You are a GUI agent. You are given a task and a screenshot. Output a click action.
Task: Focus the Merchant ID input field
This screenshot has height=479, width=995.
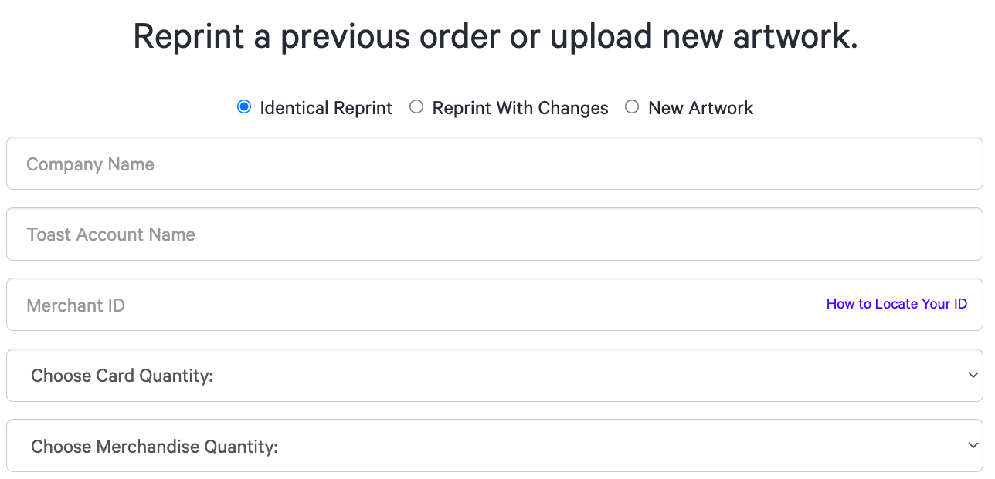coord(417,305)
